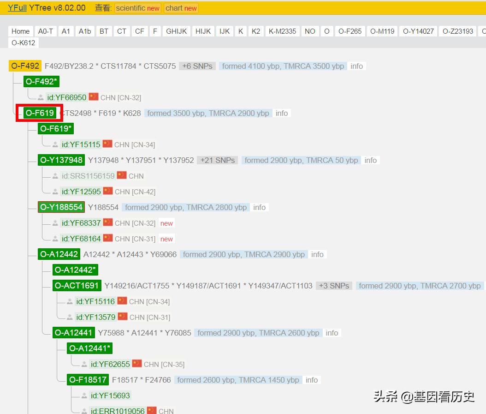Open the info link for O-F18517
The height and width of the screenshot is (414, 486).
312,380
